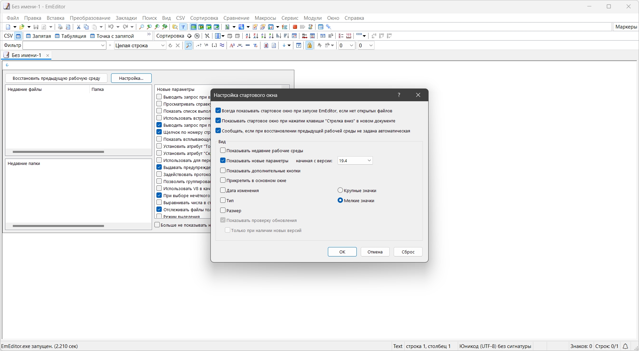Click the Папка column header

(x=97, y=90)
